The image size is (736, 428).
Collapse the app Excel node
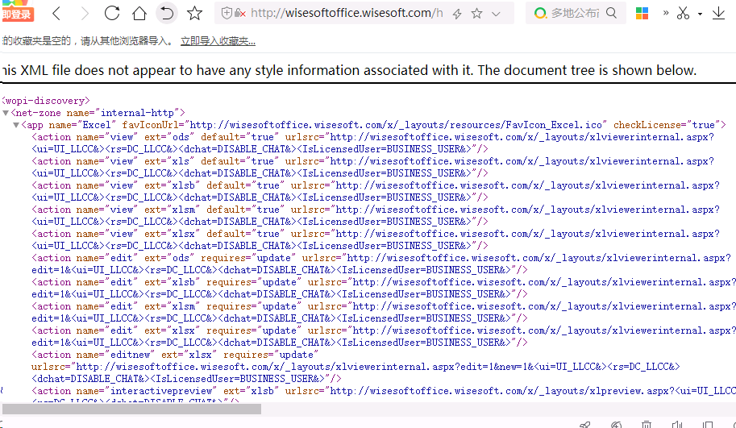point(16,125)
